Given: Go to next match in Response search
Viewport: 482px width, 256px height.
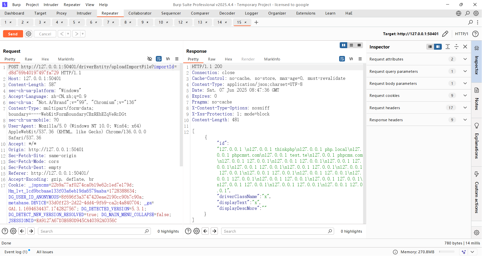Looking at the screenshot, I should click(214, 231).
